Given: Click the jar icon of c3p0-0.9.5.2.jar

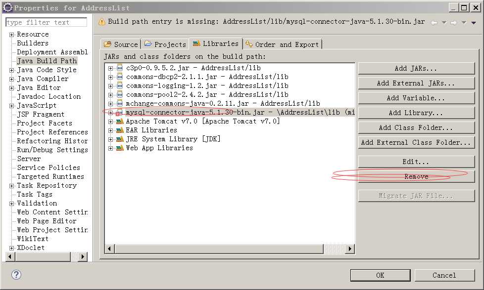Looking at the screenshot, I should click(x=120, y=68).
